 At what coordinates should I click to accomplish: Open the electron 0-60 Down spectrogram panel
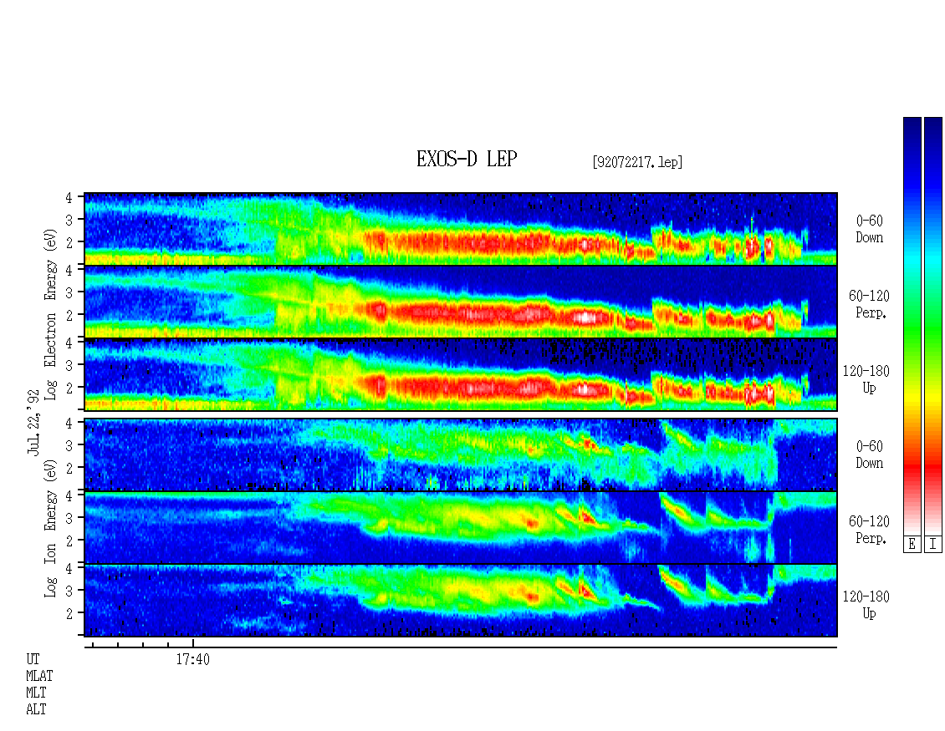(461, 229)
